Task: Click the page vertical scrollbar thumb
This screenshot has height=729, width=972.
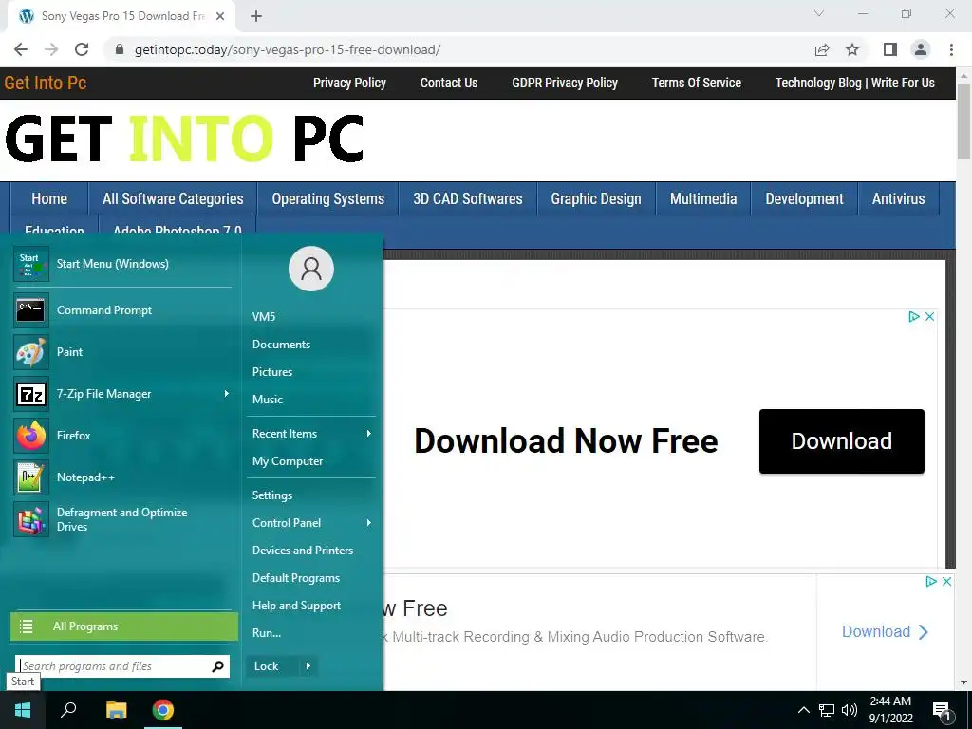Action: click(x=963, y=121)
